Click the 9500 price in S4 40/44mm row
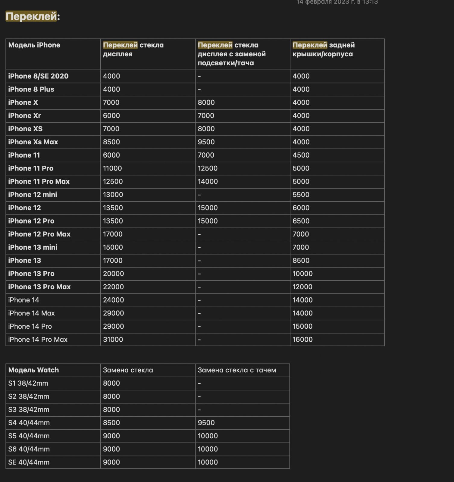This screenshot has width=454, height=482. pos(206,423)
